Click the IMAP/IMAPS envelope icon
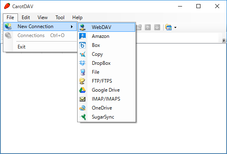 (x=82, y=99)
